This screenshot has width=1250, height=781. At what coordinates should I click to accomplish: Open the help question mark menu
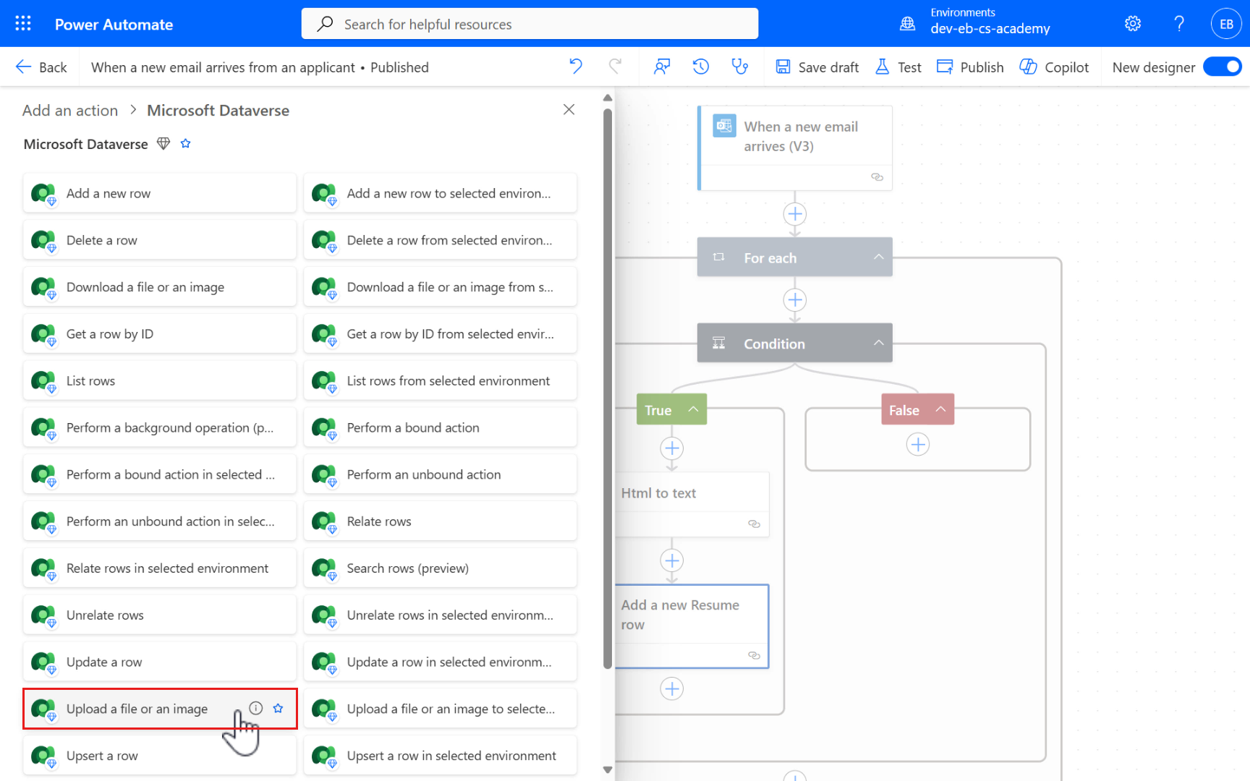click(1178, 23)
